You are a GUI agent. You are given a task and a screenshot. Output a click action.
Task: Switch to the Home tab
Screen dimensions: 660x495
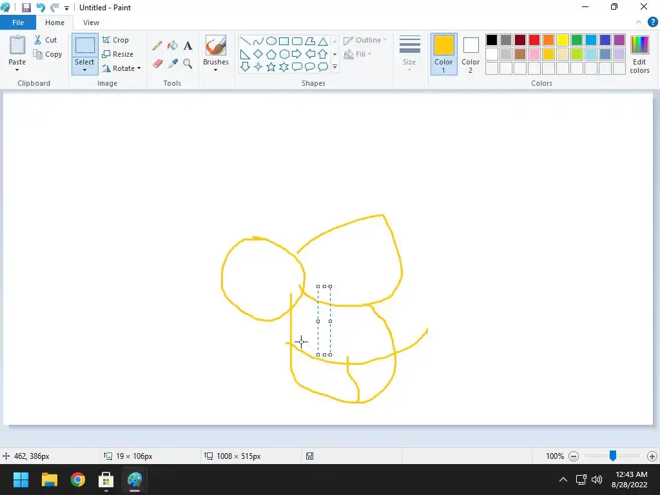[x=55, y=23]
